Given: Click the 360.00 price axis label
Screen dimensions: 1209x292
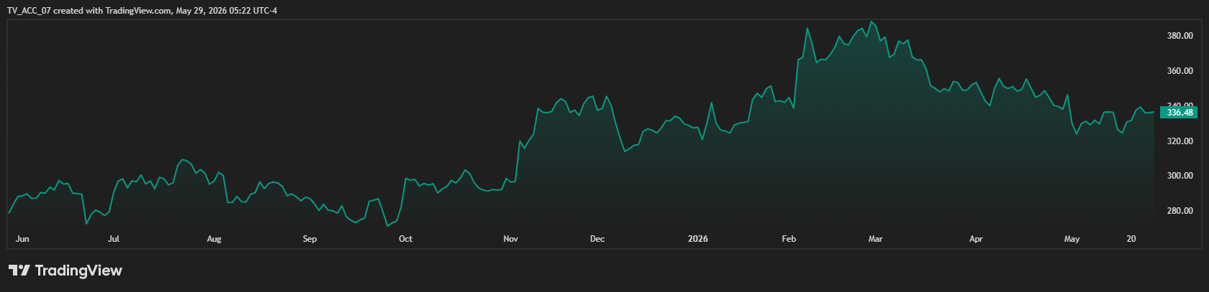Looking at the screenshot, I should click(1179, 71).
